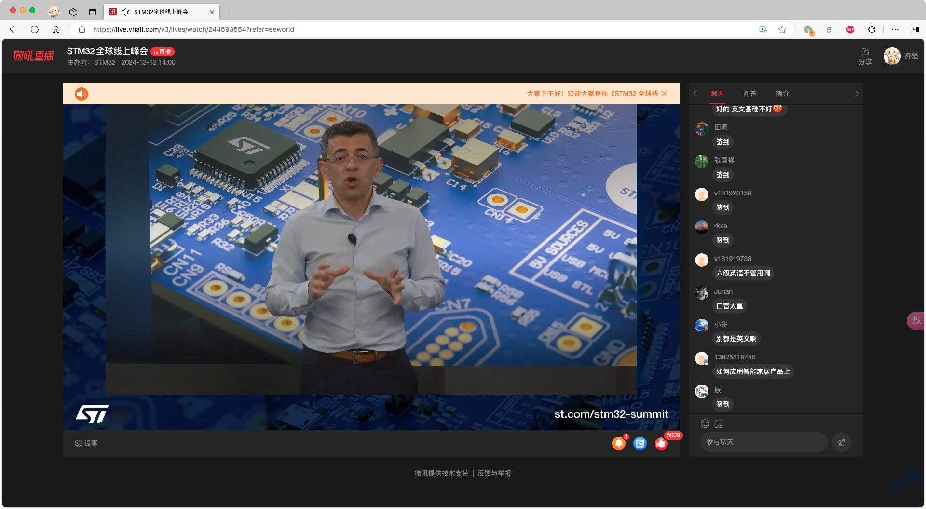
Task: Open the browser home page
Action: pyautogui.click(x=56, y=29)
